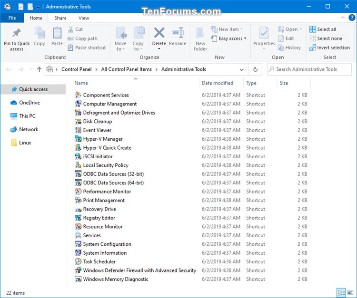Select Windows Defender Firewall with Advanced Security

(x=139, y=270)
